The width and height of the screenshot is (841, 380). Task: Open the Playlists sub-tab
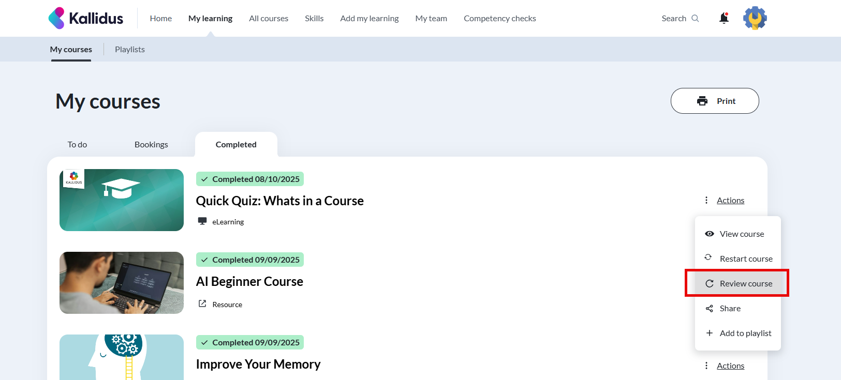point(130,50)
